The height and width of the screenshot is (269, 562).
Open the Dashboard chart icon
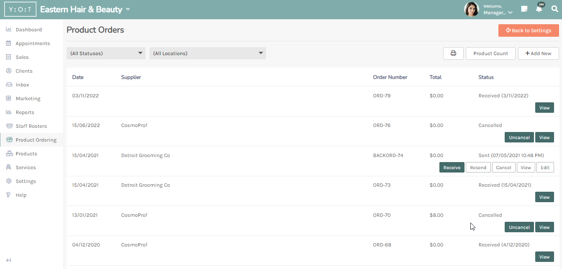tap(8, 30)
